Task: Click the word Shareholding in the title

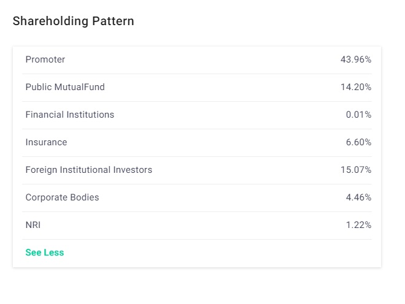Action: [x=50, y=21]
